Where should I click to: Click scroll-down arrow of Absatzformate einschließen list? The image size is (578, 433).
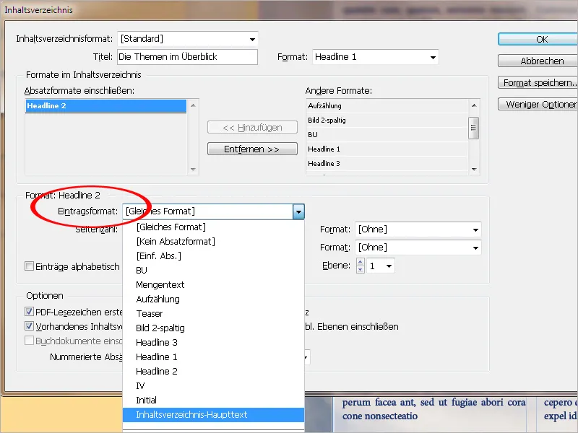[x=193, y=169]
